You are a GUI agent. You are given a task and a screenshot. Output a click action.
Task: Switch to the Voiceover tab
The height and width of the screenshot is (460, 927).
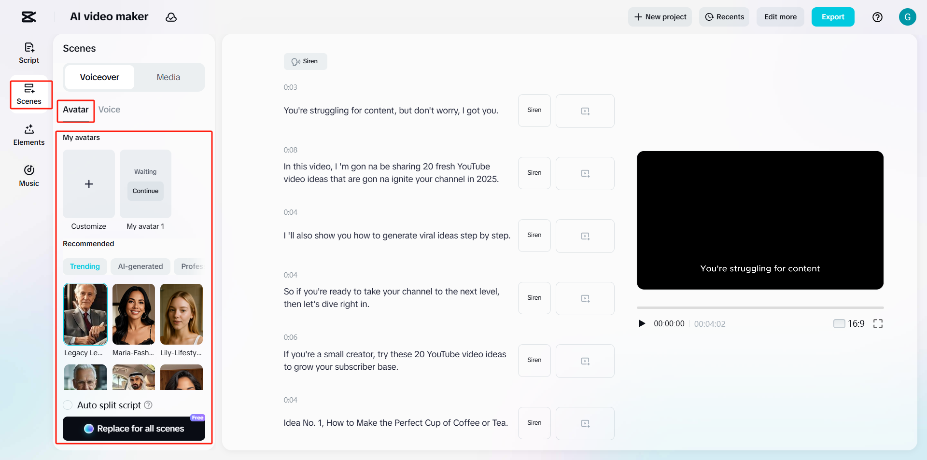coord(99,77)
